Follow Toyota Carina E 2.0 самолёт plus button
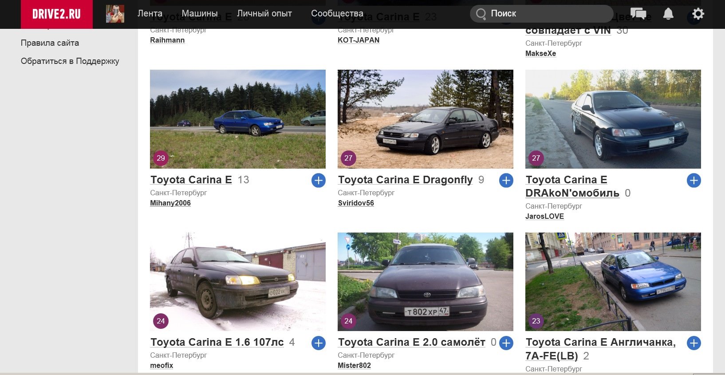Image resolution: width=725 pixels, height=375 pixels. click(x=506, y=343)
